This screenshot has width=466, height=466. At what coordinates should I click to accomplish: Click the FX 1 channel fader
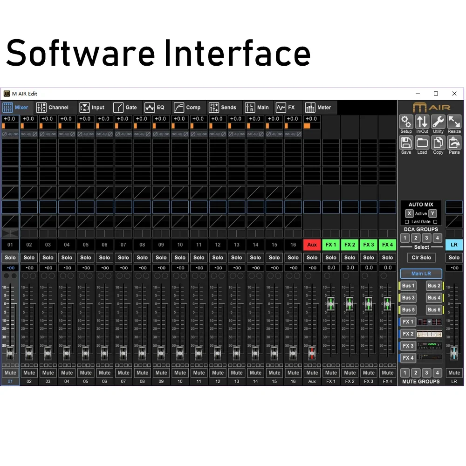pos(331,304)
